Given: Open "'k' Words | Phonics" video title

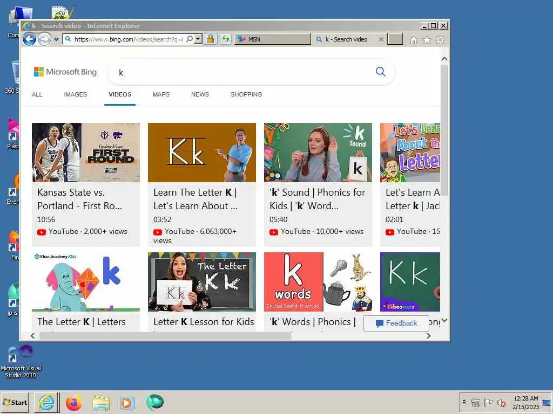Looking at the screenshot, I should click(313, 322).
